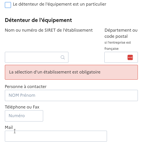This screenshot has width=145, height=146.
Task: Focus the Téléphone ou Fax Numéro field
Action: (x=24, y=116)
